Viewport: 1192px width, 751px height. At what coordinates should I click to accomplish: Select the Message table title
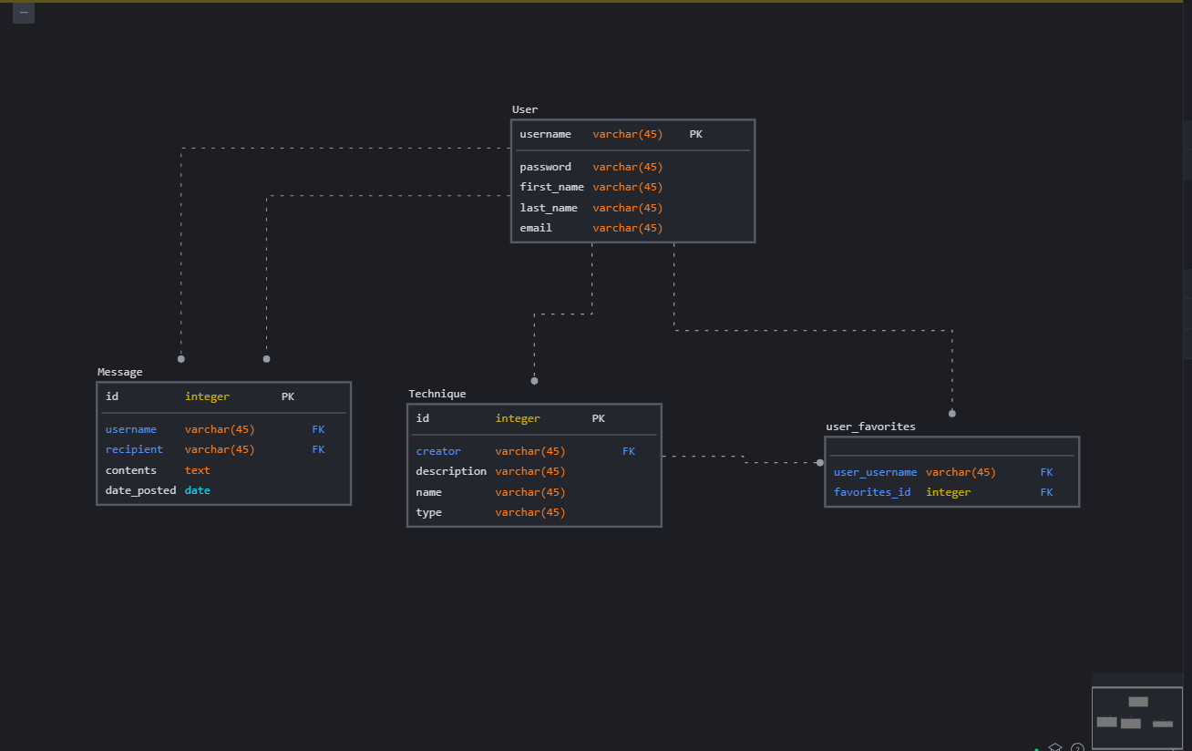tap(120, 372)
